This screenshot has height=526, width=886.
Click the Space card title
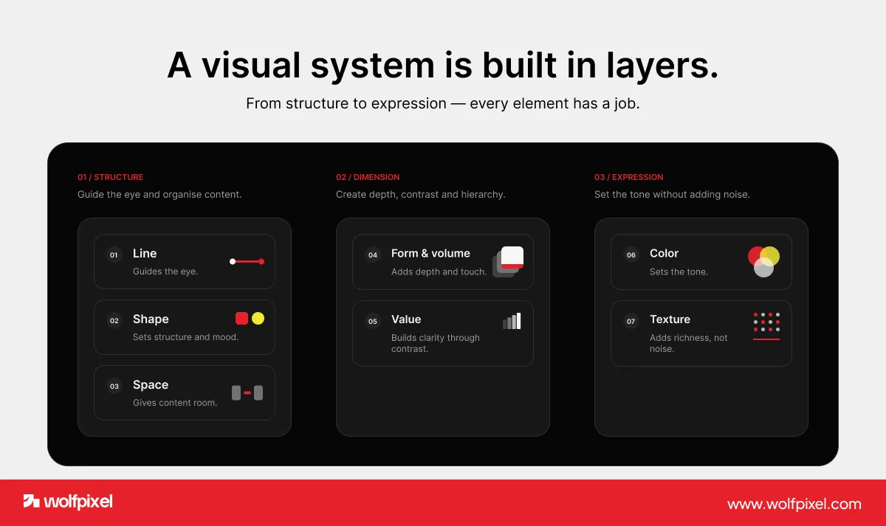151,384
